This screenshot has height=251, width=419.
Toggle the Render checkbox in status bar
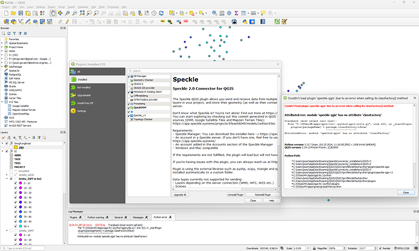[x=380, y=248]
